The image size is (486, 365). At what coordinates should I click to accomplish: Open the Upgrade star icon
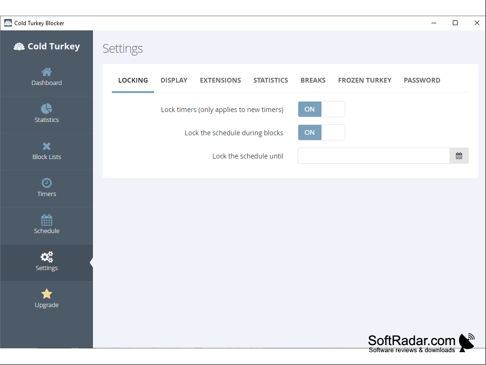coord(46,294)
